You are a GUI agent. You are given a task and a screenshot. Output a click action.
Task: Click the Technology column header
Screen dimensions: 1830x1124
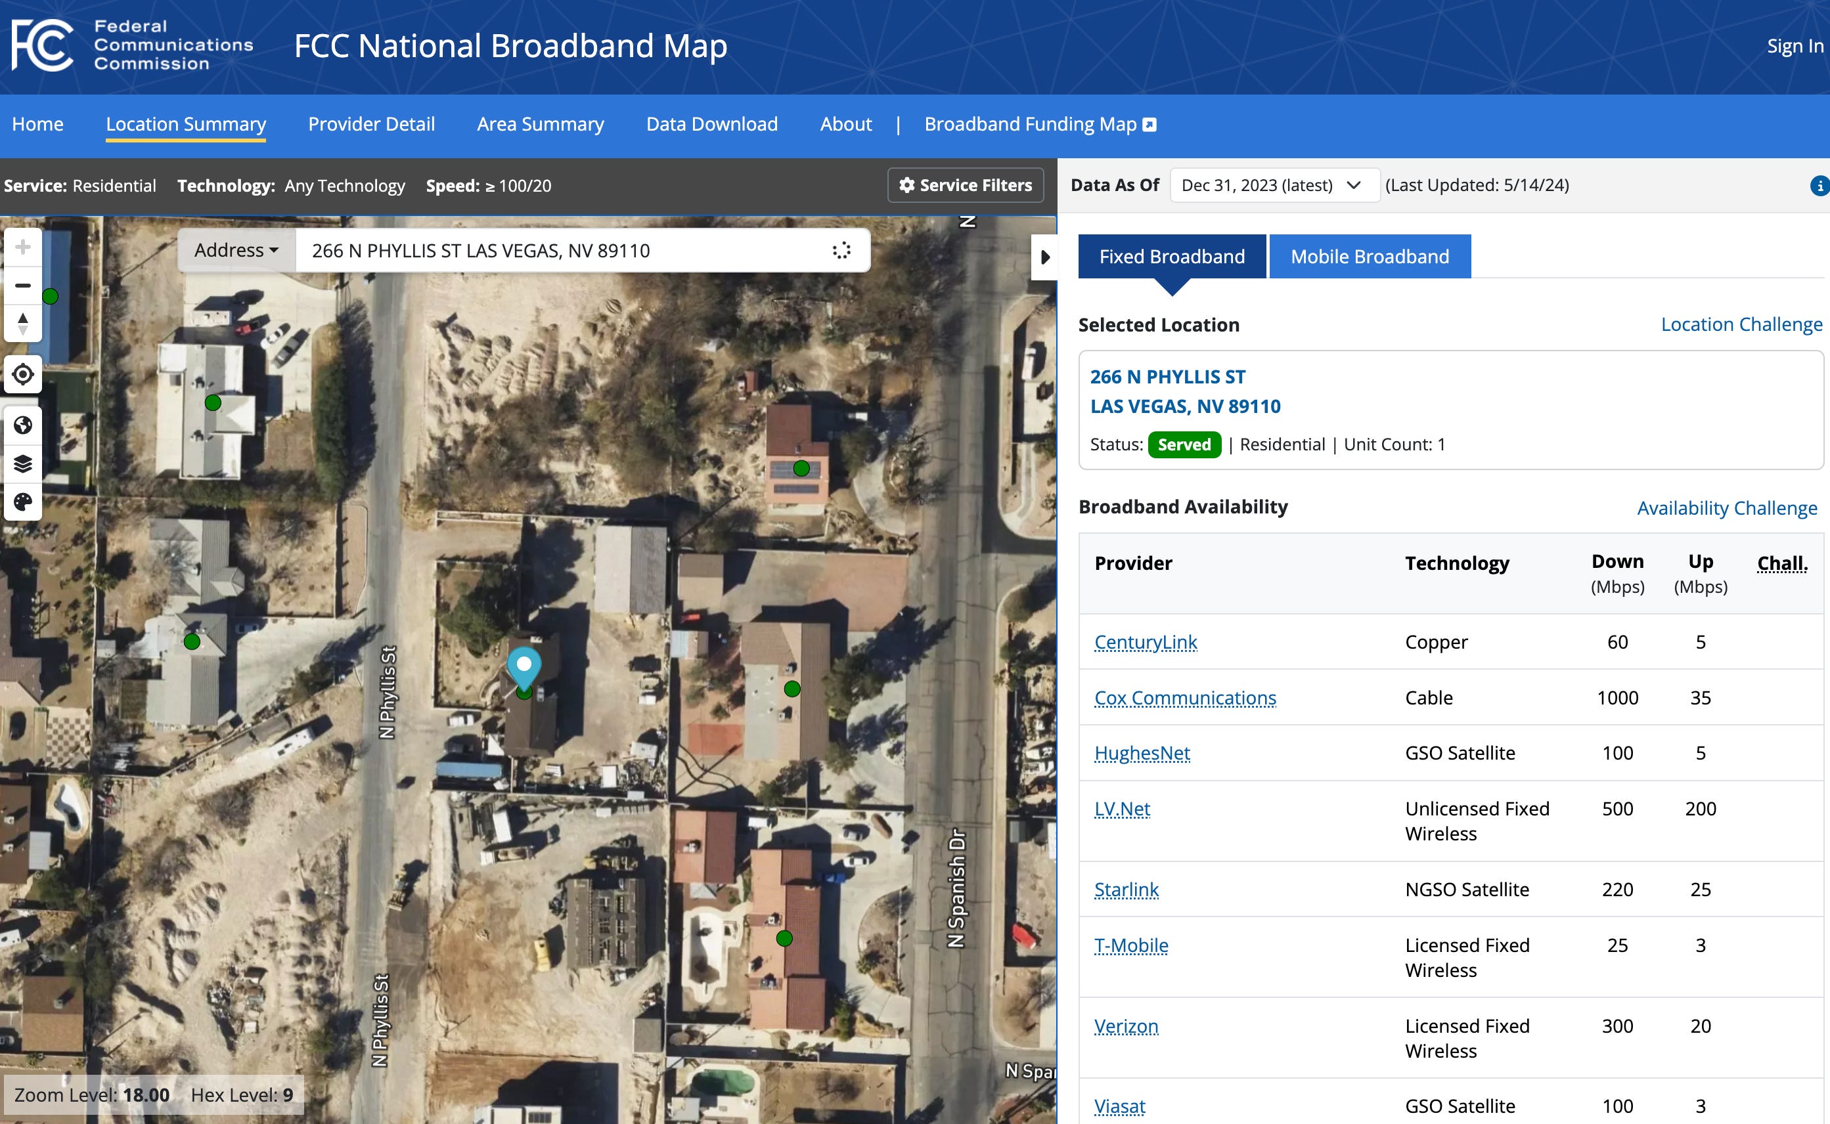tap(1457, 563)
